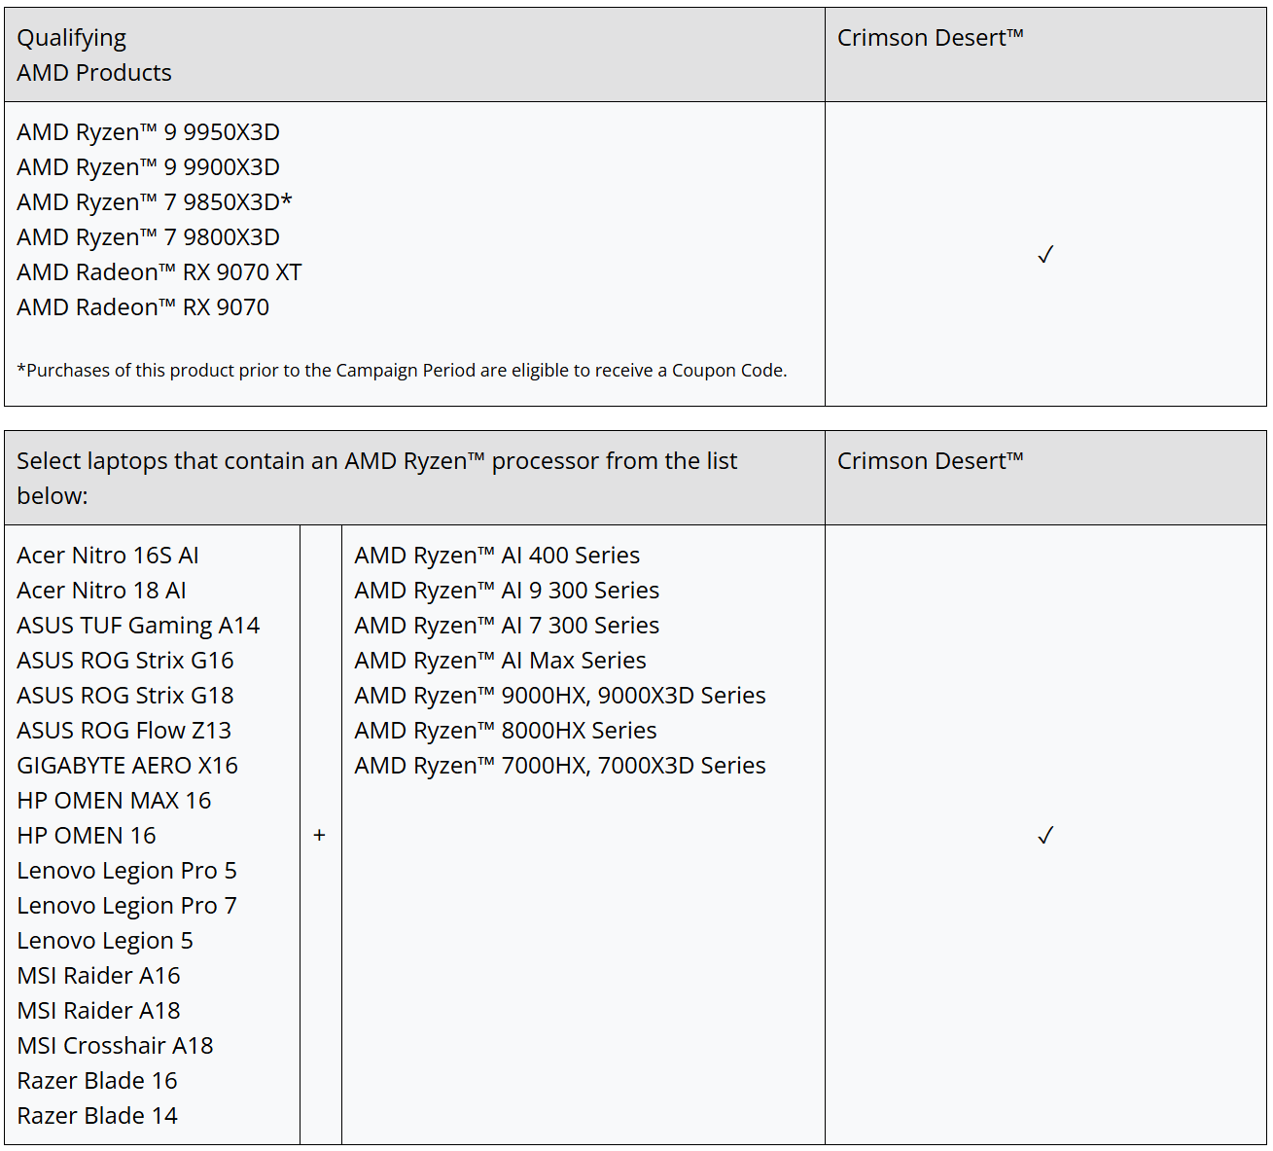
Task: Select the "AMD Ryzen™ 9 9900X3D" entry
Action: click(x=148, y=167)
